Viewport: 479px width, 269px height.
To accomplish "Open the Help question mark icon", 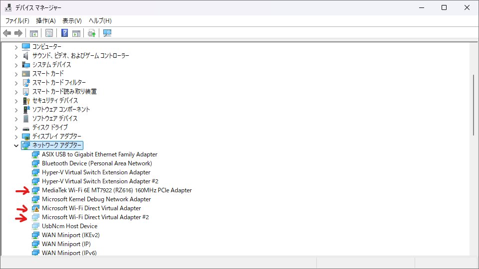I will coord(64,33).
